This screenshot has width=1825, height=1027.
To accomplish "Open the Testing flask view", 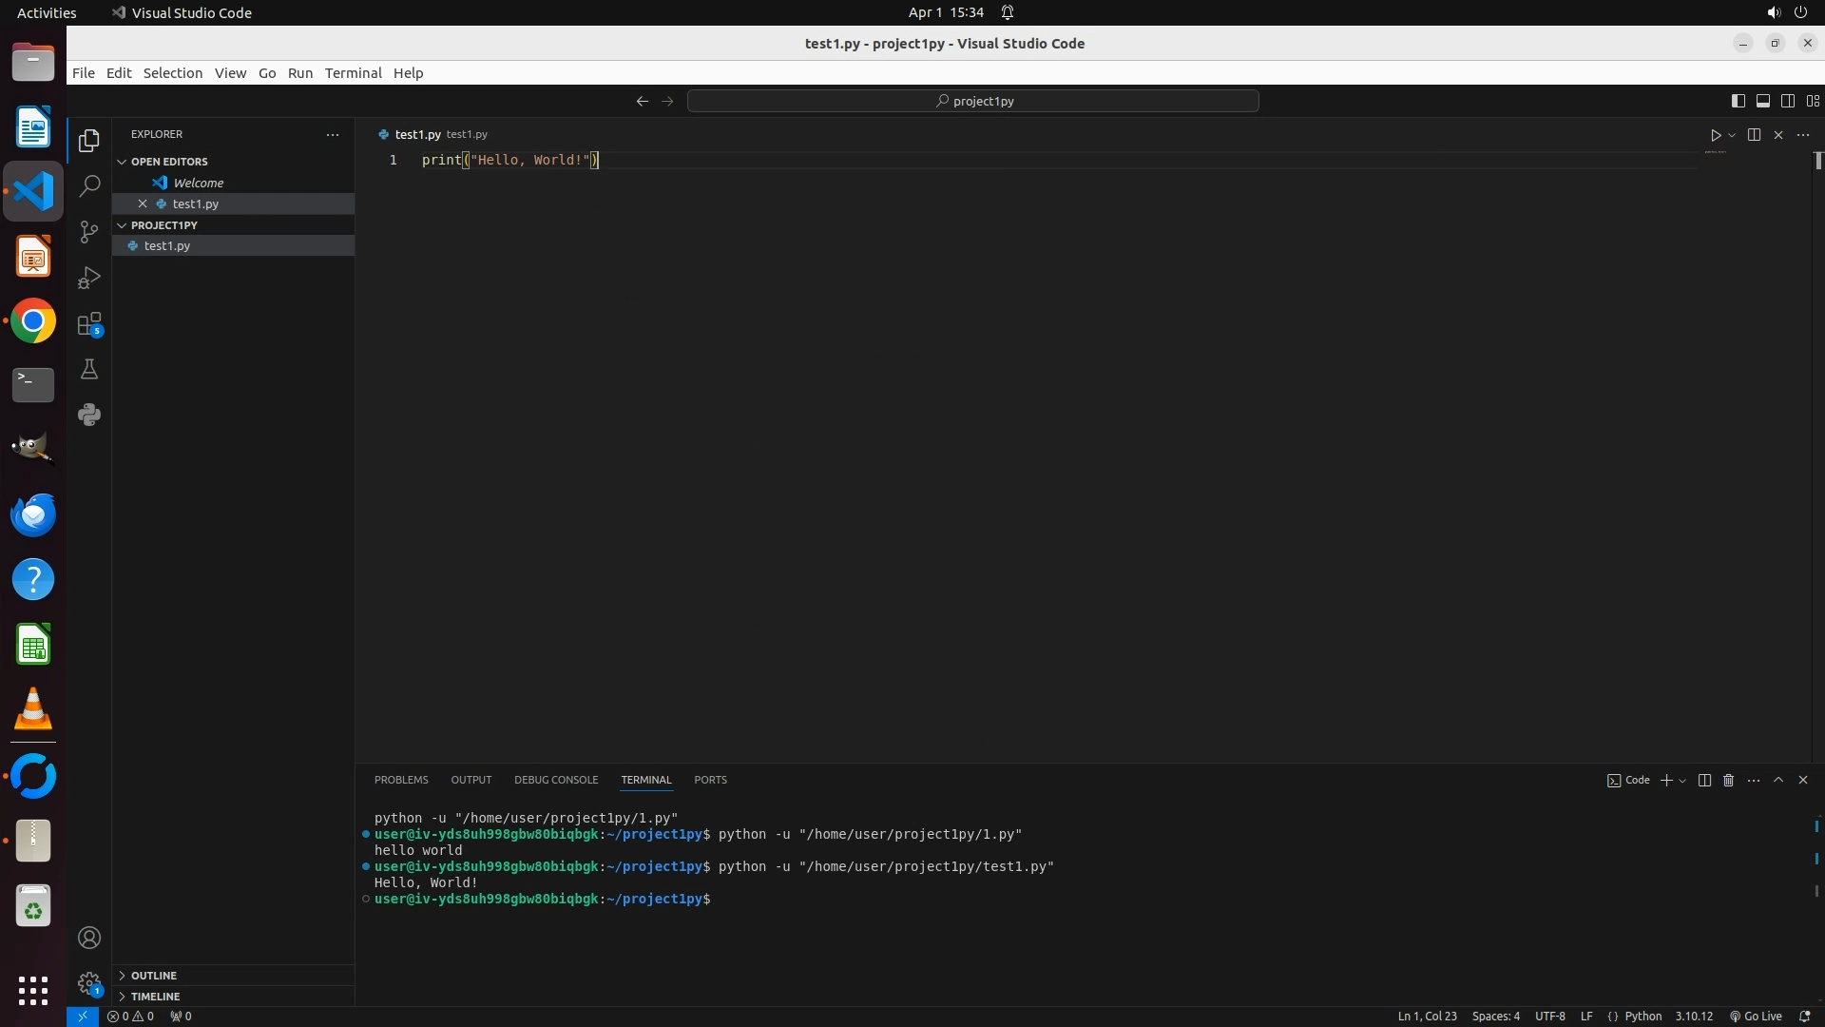I will click(x=89, y=370).
